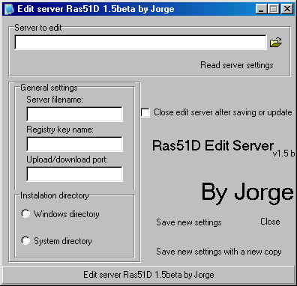
Task: Click the Close button next to Save new settings
Action: (270, 222)
